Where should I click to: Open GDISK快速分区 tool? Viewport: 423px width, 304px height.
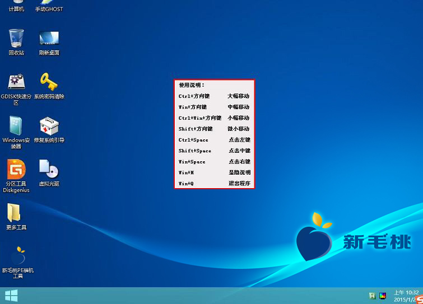click(16, 89)
